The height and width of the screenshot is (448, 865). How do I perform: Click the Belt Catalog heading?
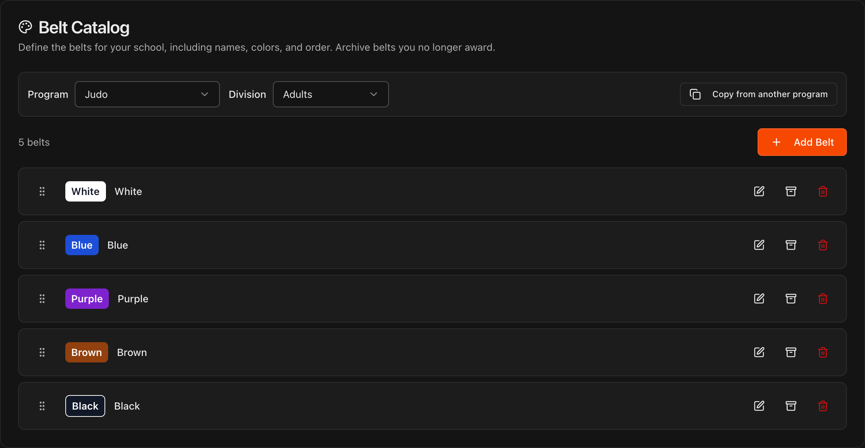(84, 28)
